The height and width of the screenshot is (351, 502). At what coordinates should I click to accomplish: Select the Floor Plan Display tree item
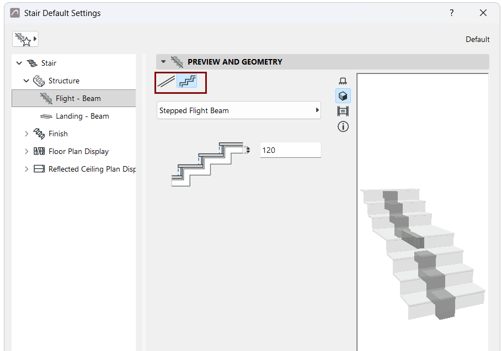tap(73, 151)
